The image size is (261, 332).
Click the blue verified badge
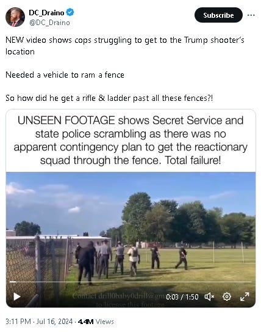point(70,12)
